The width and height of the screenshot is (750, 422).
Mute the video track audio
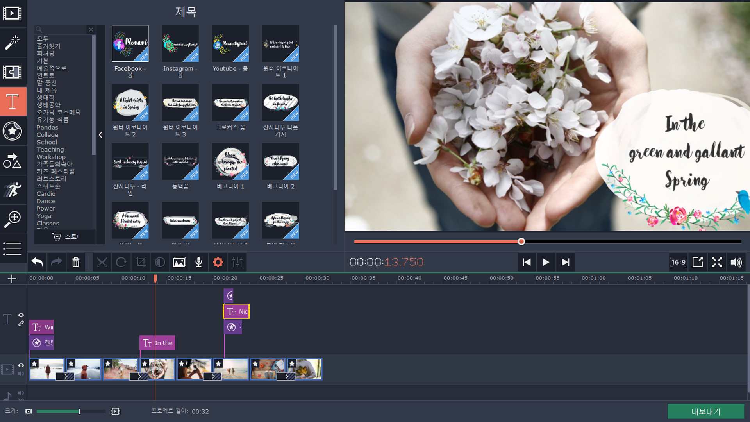21,374
